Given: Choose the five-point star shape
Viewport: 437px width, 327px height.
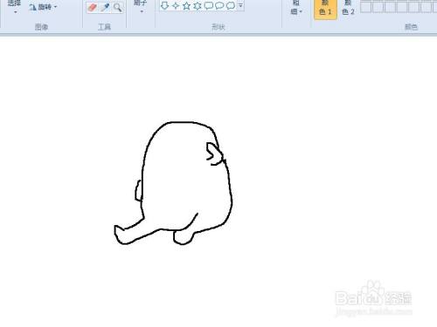Looking at the screenshot, I should (186, 5).
